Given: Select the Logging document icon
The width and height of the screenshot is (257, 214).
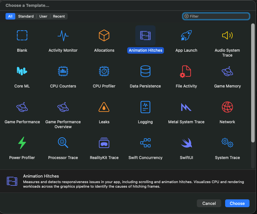Looking at the screenshot, I should 145,107.
